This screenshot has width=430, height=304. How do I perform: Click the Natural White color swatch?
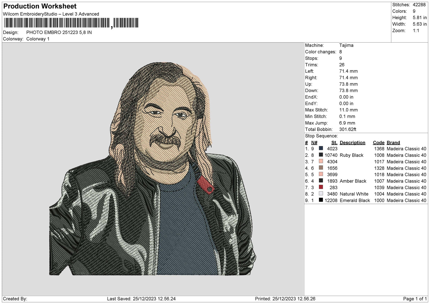click(321, 194)
